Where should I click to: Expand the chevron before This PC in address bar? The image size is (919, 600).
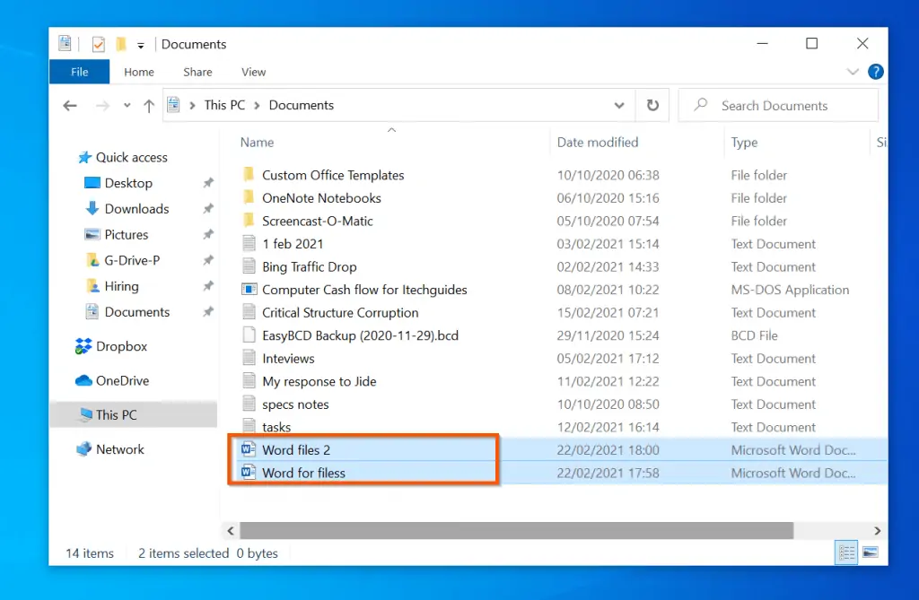192,106
